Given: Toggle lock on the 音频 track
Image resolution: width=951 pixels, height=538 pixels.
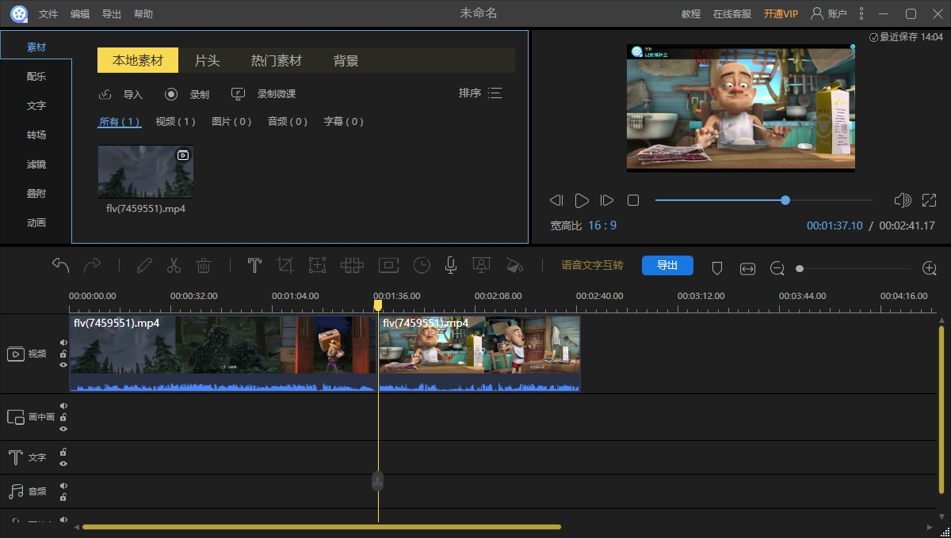Looking at the screenshot, I should (x=63, y=497).
